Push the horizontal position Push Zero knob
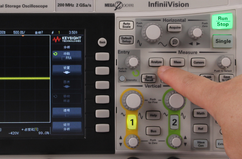The width and height of the screenshot is (242, 159). [197, 33]
